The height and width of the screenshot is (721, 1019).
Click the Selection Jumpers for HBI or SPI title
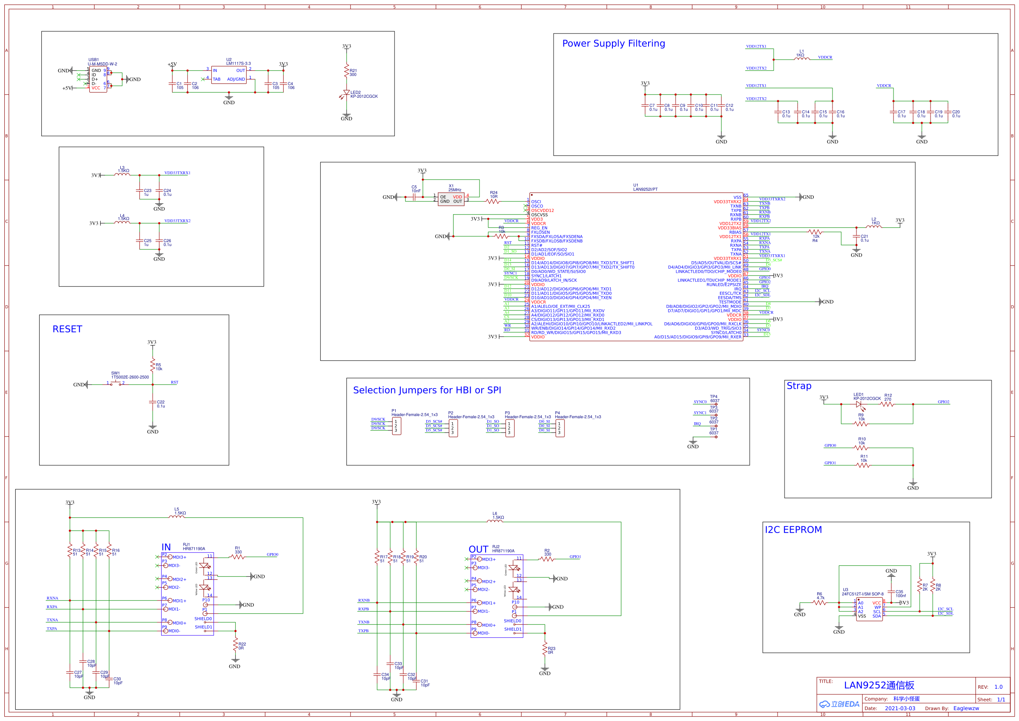(427, 390)
